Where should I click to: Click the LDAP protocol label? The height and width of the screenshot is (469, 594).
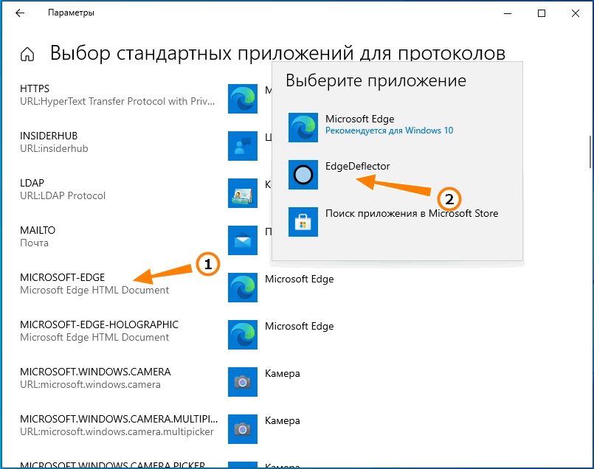pos(32,183)
